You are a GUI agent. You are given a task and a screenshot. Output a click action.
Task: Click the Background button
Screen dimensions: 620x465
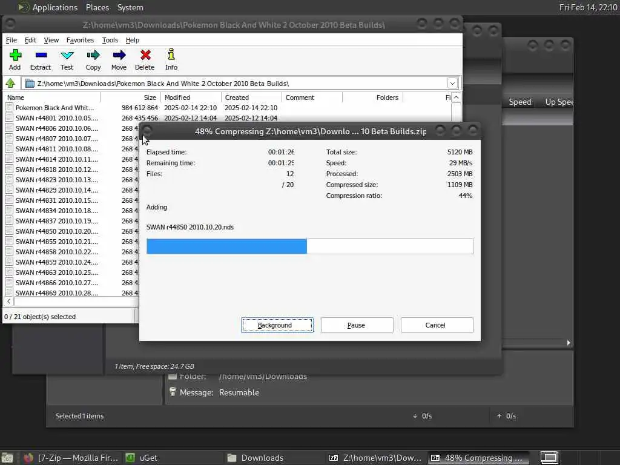pos(277,325)
